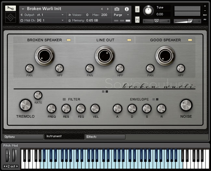Select the dark page square under the divider
The height and width of the screenshot is (171, 211).
coord(107,91)
